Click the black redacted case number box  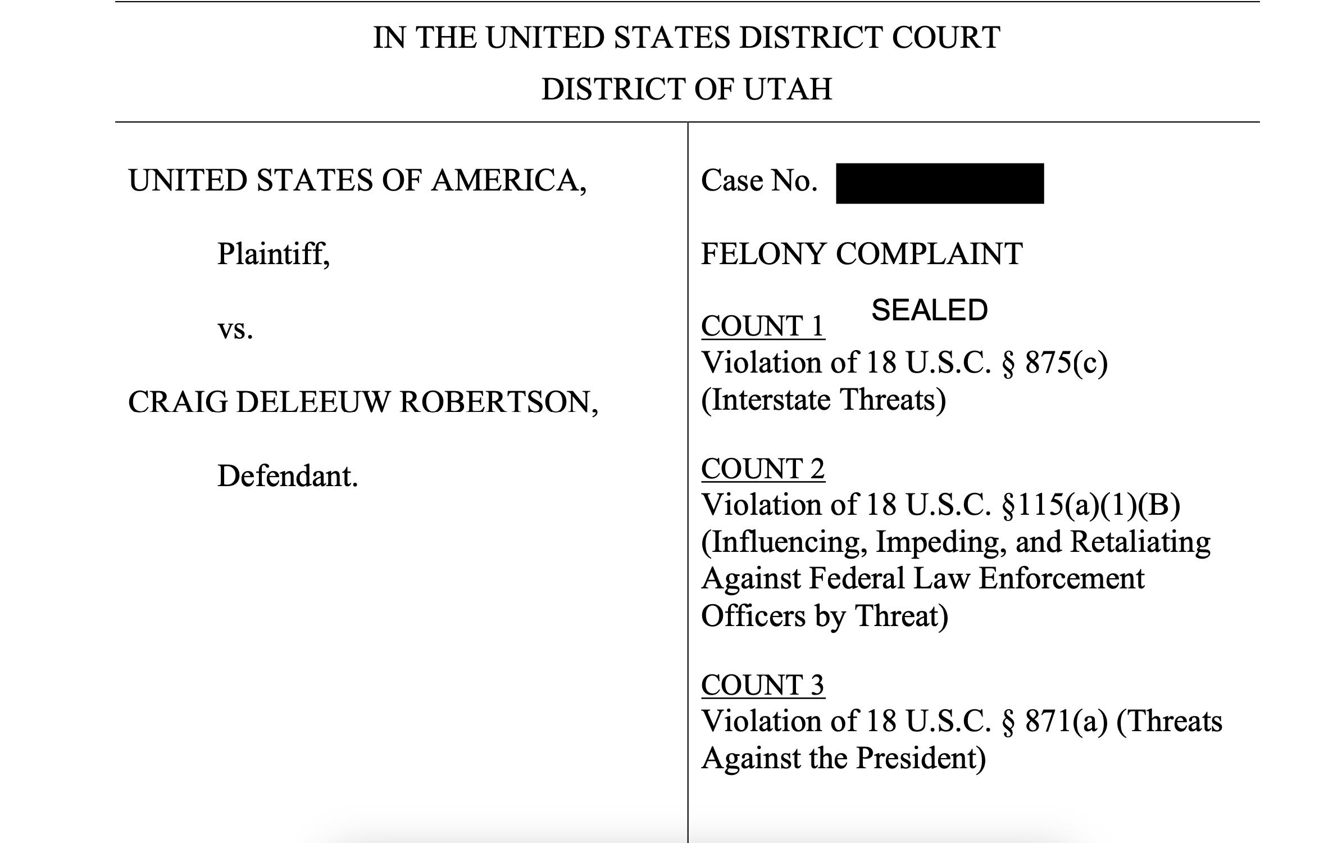[939, 183]
